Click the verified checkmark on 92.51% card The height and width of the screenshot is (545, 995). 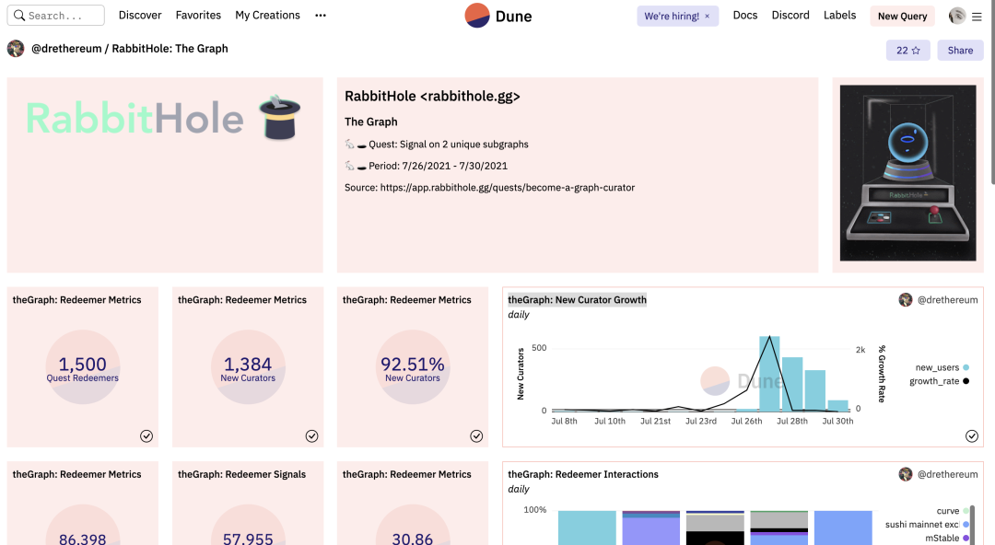point(476,435)
